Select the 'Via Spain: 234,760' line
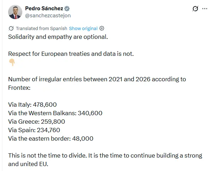 coord(34,130)
